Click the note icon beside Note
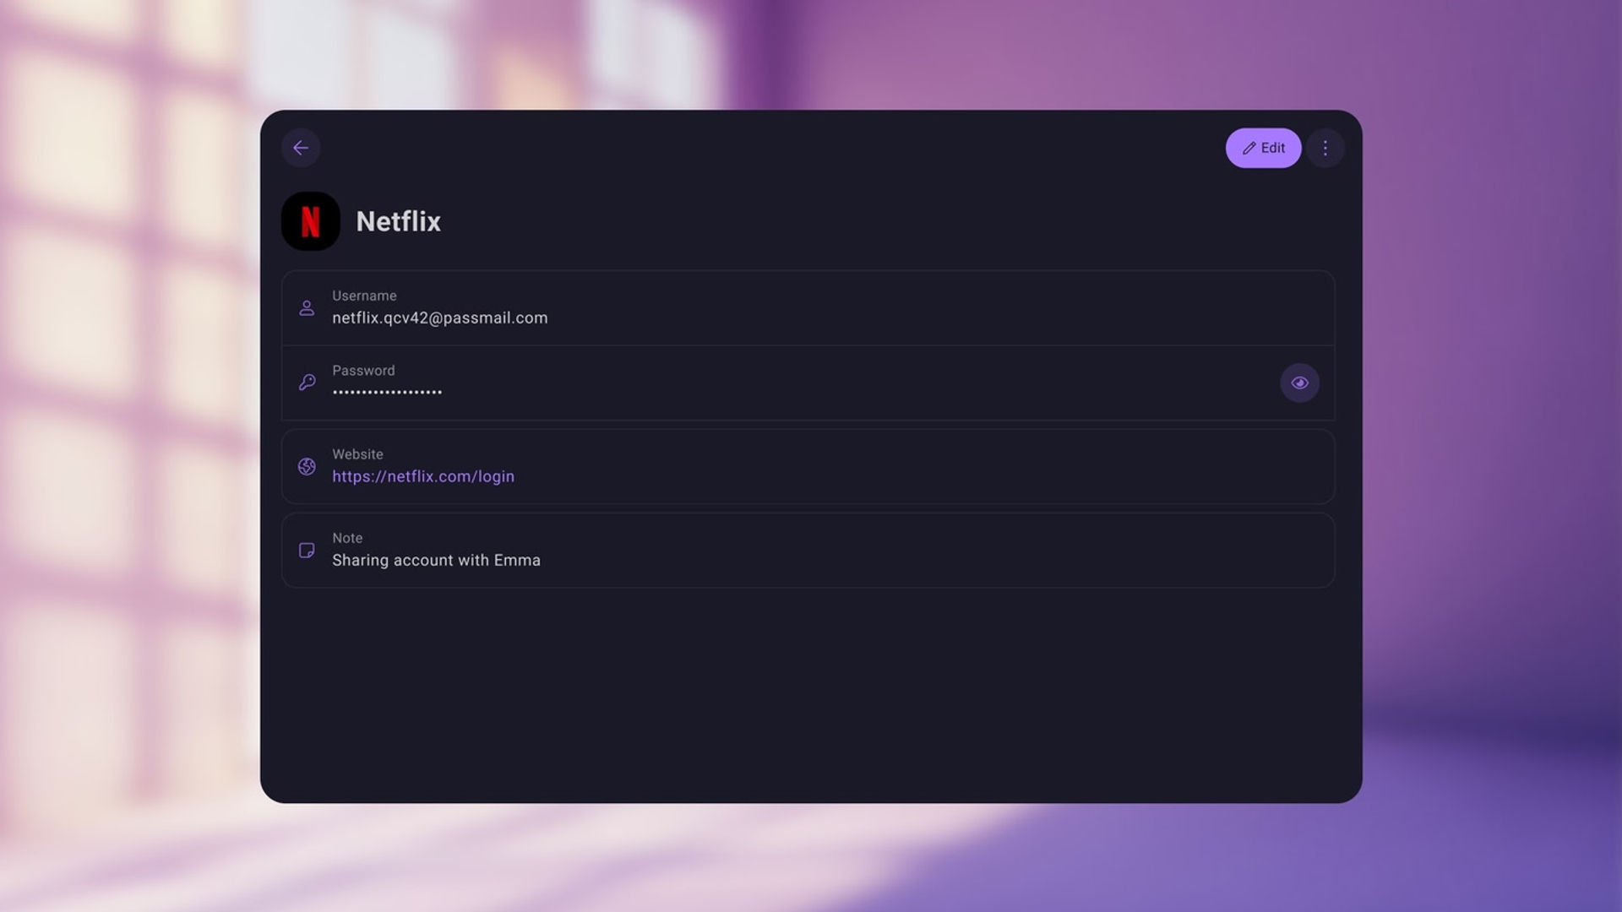1622x912 pixels. click(307, 551)
